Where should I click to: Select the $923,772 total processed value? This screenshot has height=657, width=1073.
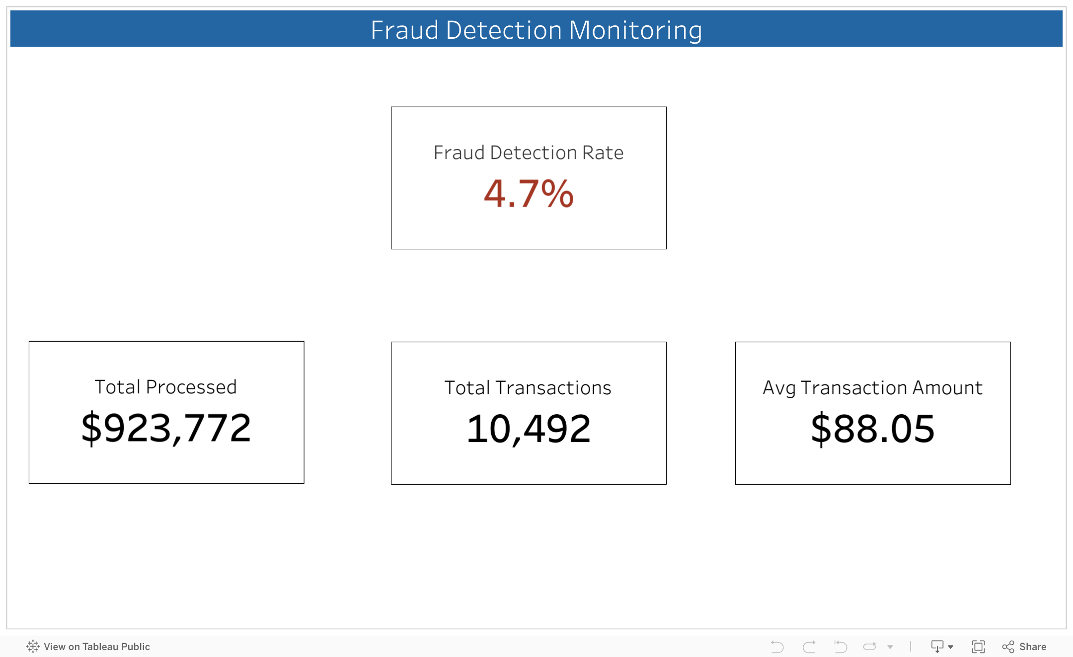coord(166,428)
